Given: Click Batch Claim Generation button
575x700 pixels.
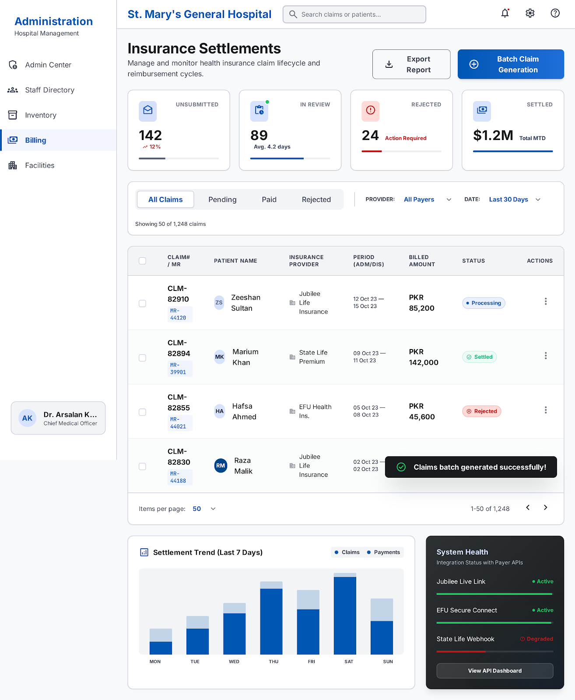Looking at the screenshot, I should point(511,64).
